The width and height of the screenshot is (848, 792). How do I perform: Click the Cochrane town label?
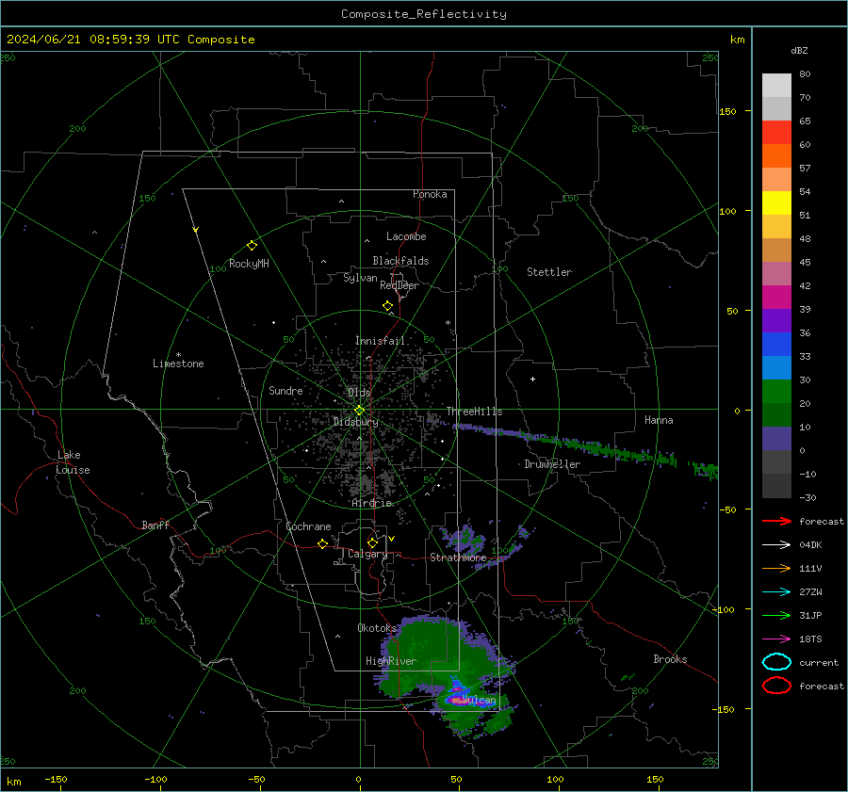point(308,526)
